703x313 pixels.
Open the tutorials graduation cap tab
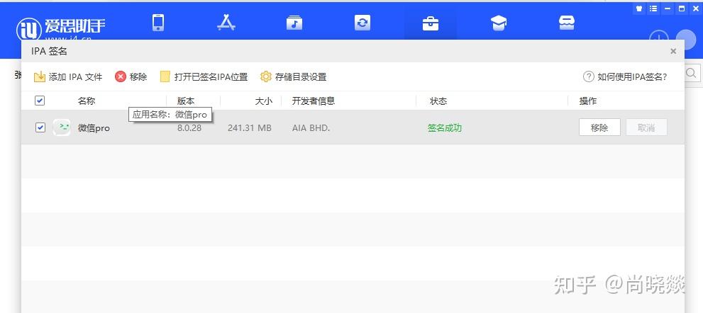(x=499, y=23)
